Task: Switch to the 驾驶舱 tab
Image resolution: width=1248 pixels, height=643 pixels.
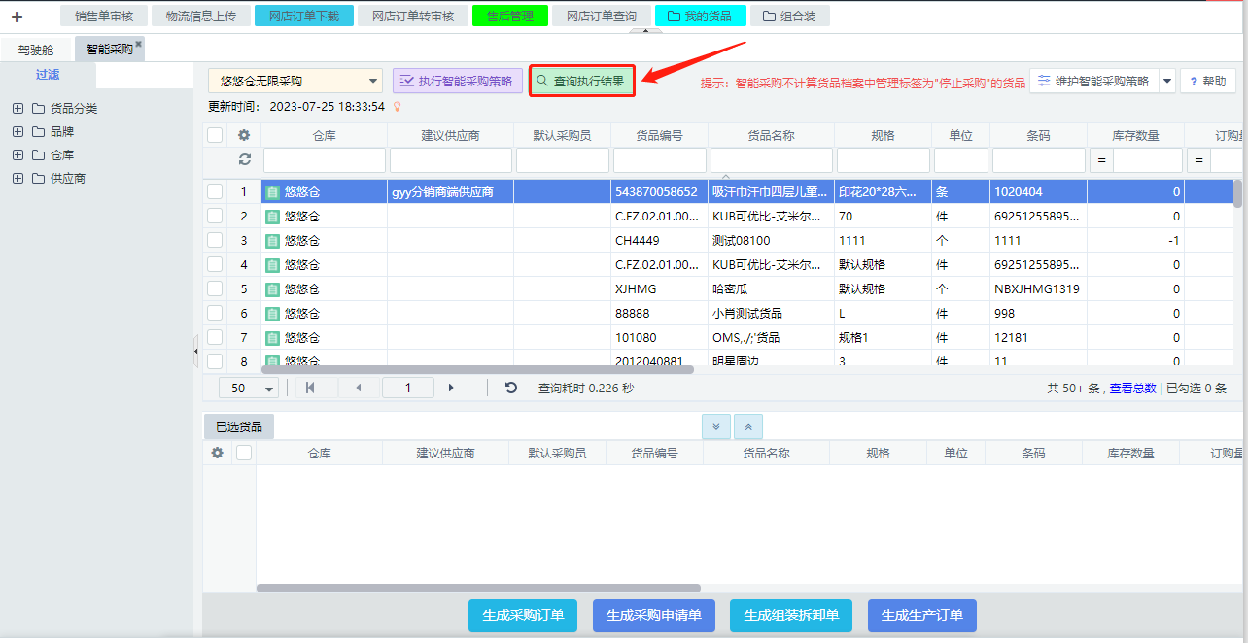Action: tap(36, 49)
